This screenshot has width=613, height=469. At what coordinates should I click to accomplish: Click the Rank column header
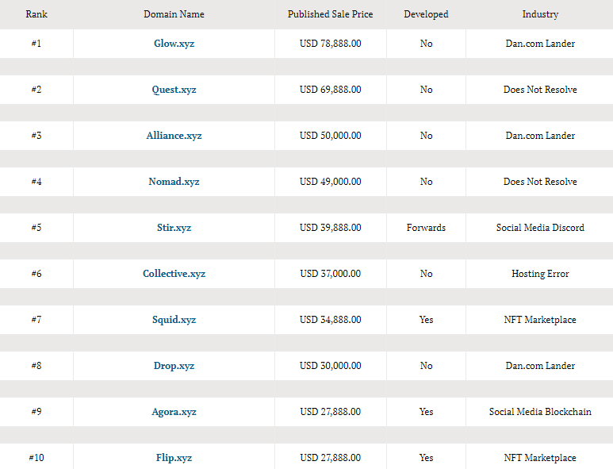[x=36, y=14]
